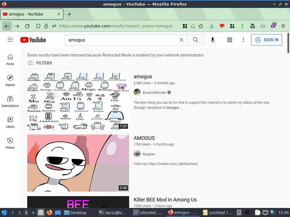Switch to Untitled 1 taskbar window

pos(217,212)
